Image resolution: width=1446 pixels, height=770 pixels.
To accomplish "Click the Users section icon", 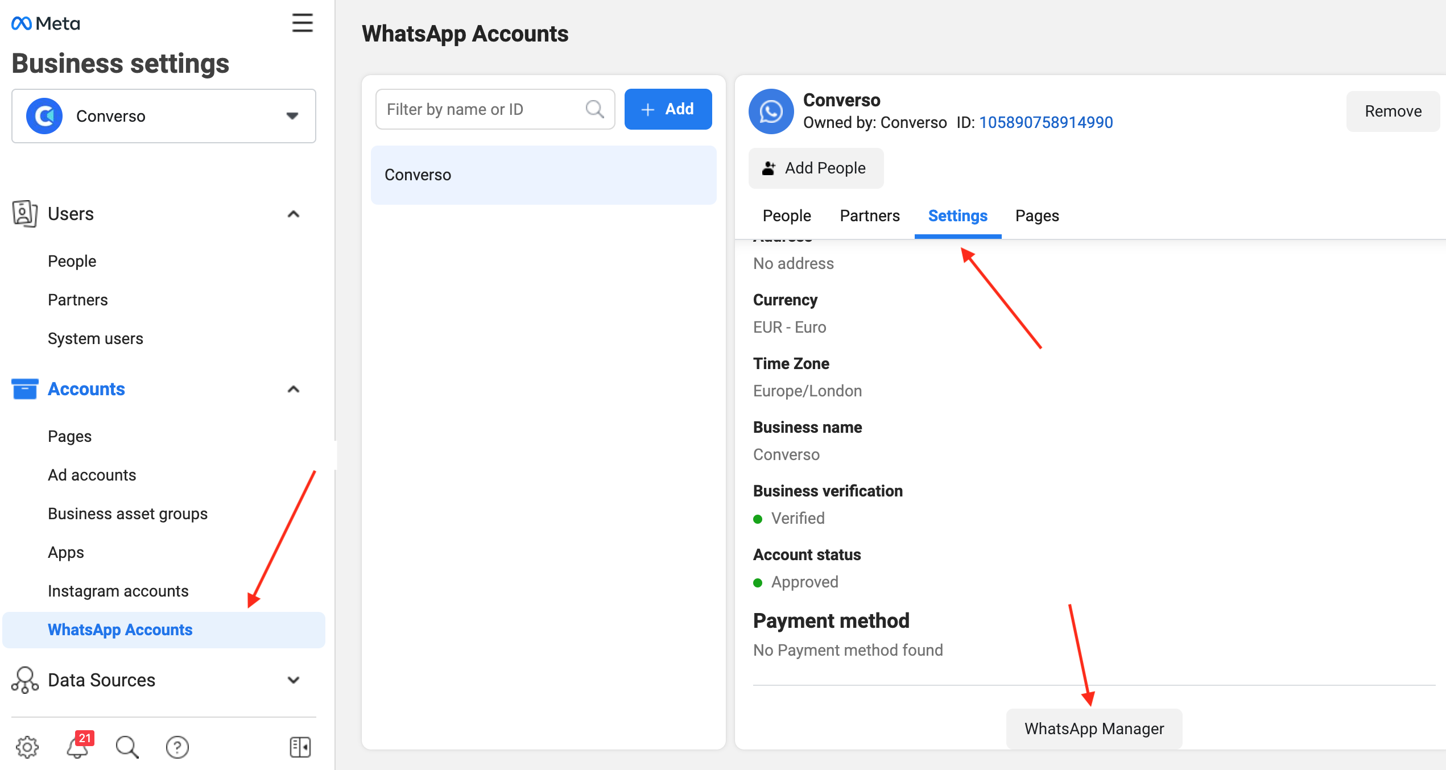I will (x=24, y=214).
